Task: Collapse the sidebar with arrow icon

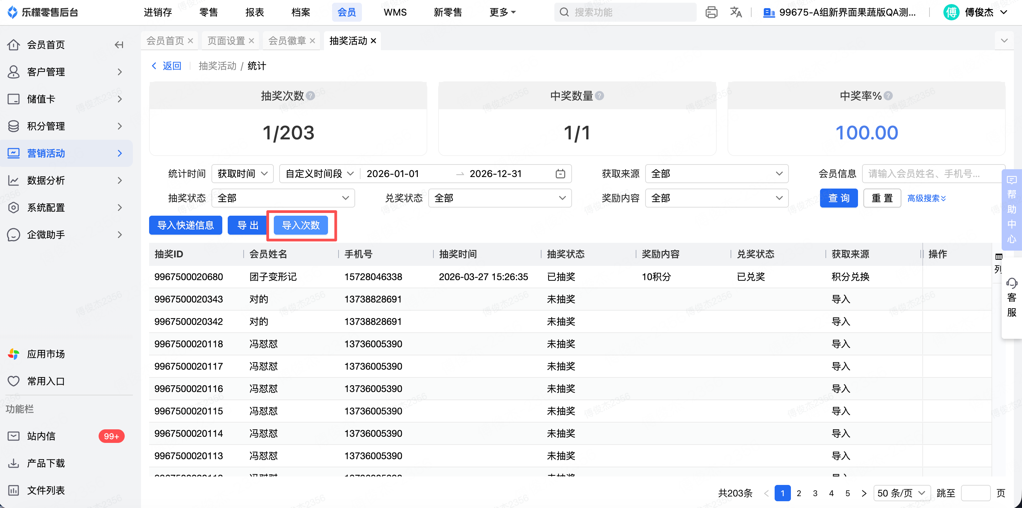Action: pyautogui.click(x=119, y=45)
